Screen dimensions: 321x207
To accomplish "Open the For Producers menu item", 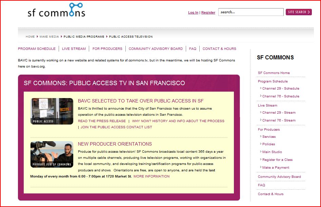I will pyautogui.click(x=107, y=49).
